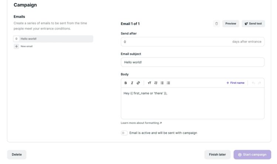Viewport: 277px width, 164px height.
Task: Insert a bulleted list in the body
Action: coord(162,83)
